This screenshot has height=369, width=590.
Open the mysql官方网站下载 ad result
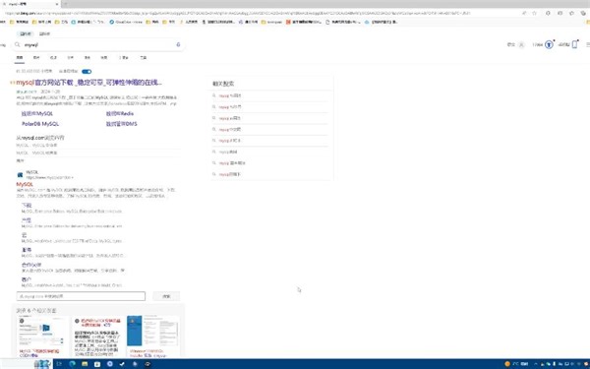tap(88, 83)
